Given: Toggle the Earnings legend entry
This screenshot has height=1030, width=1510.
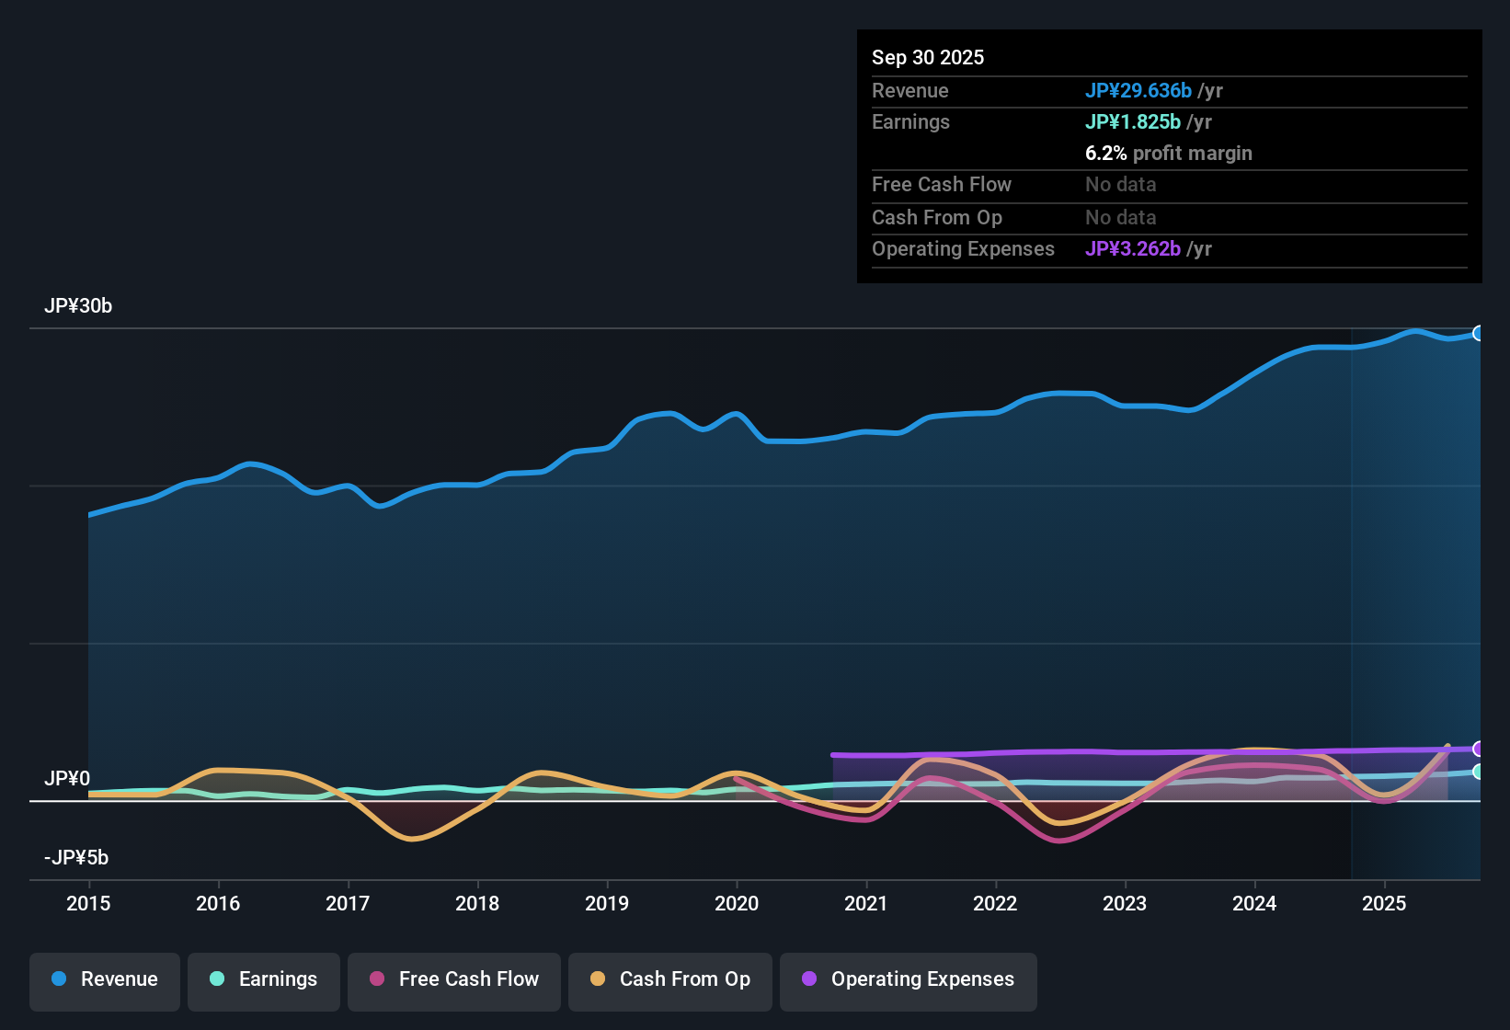Looking at the screenshot, I should tap(263, 979).
